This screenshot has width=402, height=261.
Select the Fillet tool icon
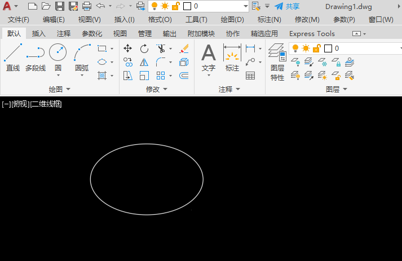tap(161, 62)
